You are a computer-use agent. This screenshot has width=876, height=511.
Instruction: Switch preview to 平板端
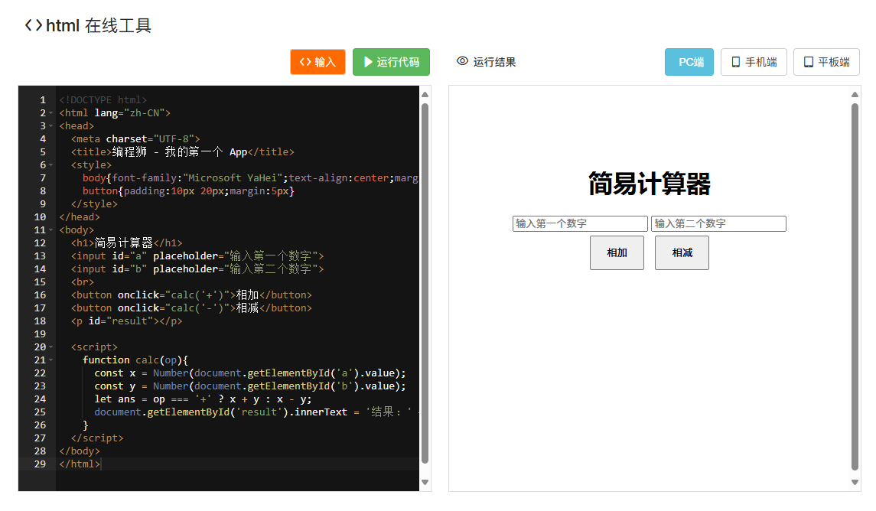(x=826, y=62)
